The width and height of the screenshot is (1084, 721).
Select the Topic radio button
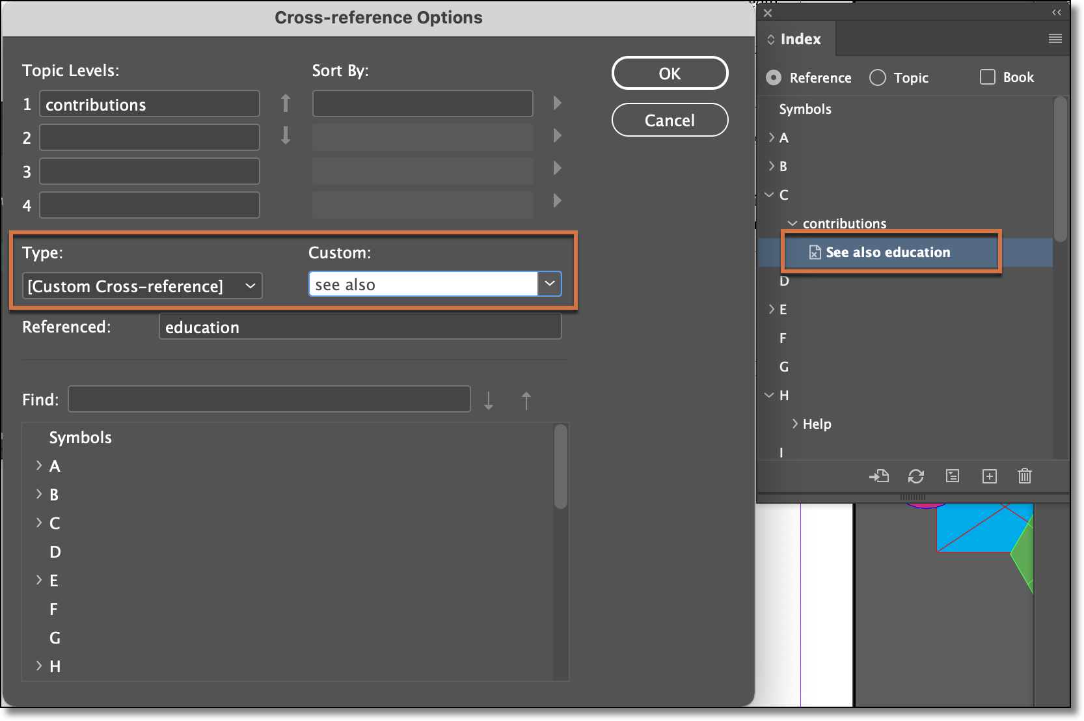click(x=877, y=77)
